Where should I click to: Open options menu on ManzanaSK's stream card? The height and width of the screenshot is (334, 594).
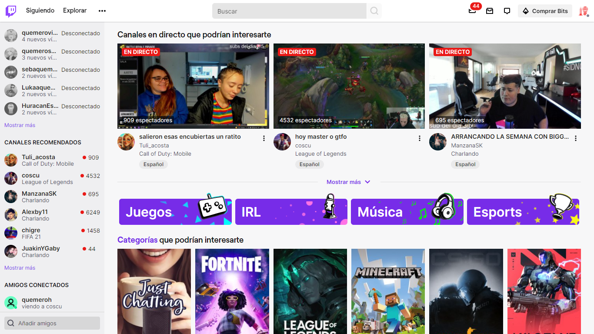(x=576, y=138)
